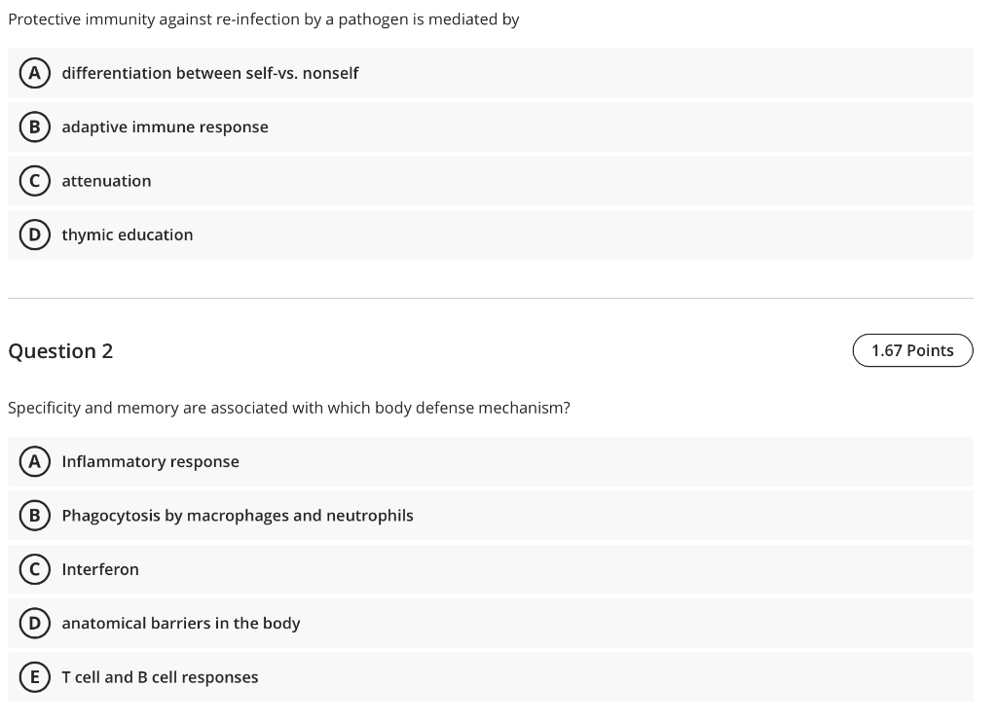
Task: Select answer A differentiation between self-vs. nonself
Action: [x=210, y=73]
